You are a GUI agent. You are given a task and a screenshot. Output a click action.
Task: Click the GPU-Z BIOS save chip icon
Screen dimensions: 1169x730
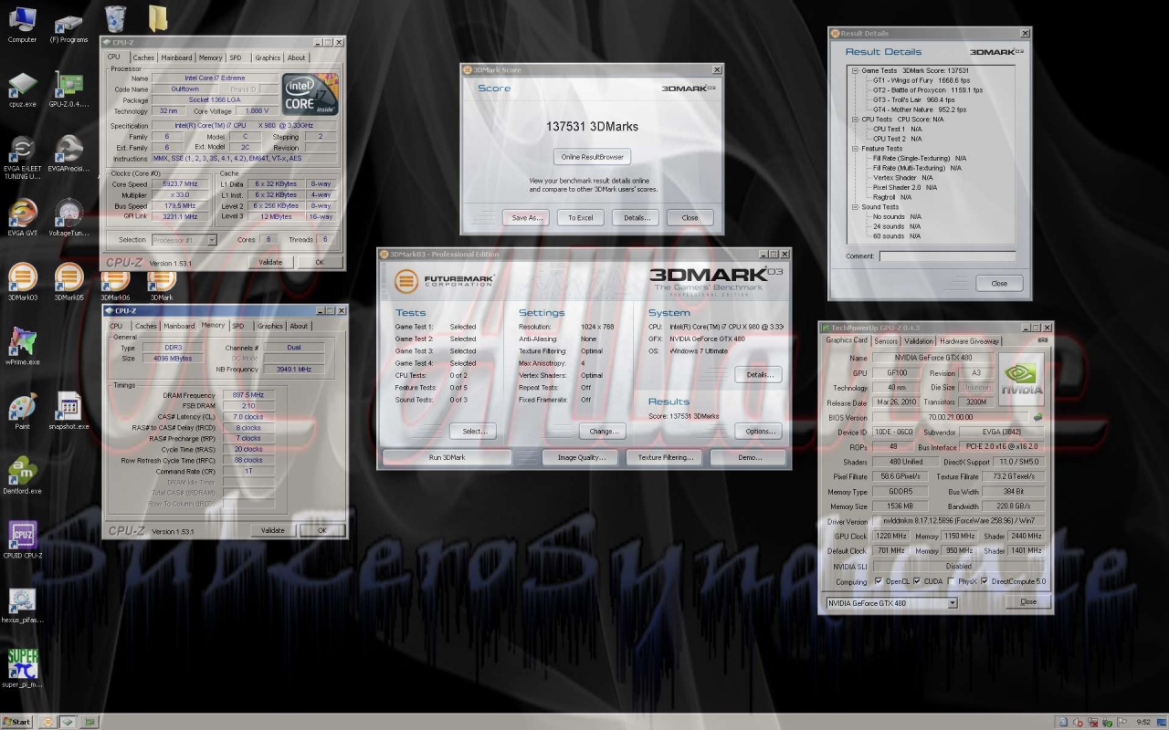[1037, 417]
